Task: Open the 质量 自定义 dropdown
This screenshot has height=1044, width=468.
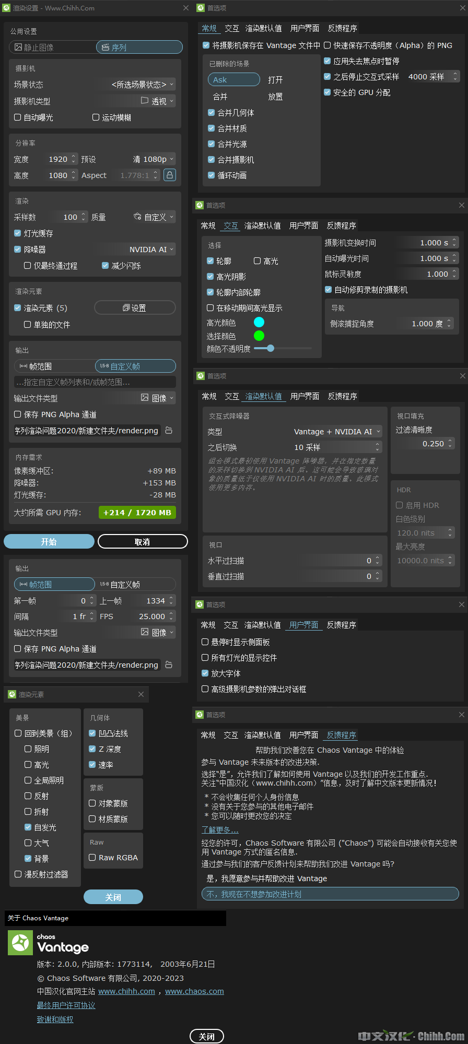Action: pos(154,217)
